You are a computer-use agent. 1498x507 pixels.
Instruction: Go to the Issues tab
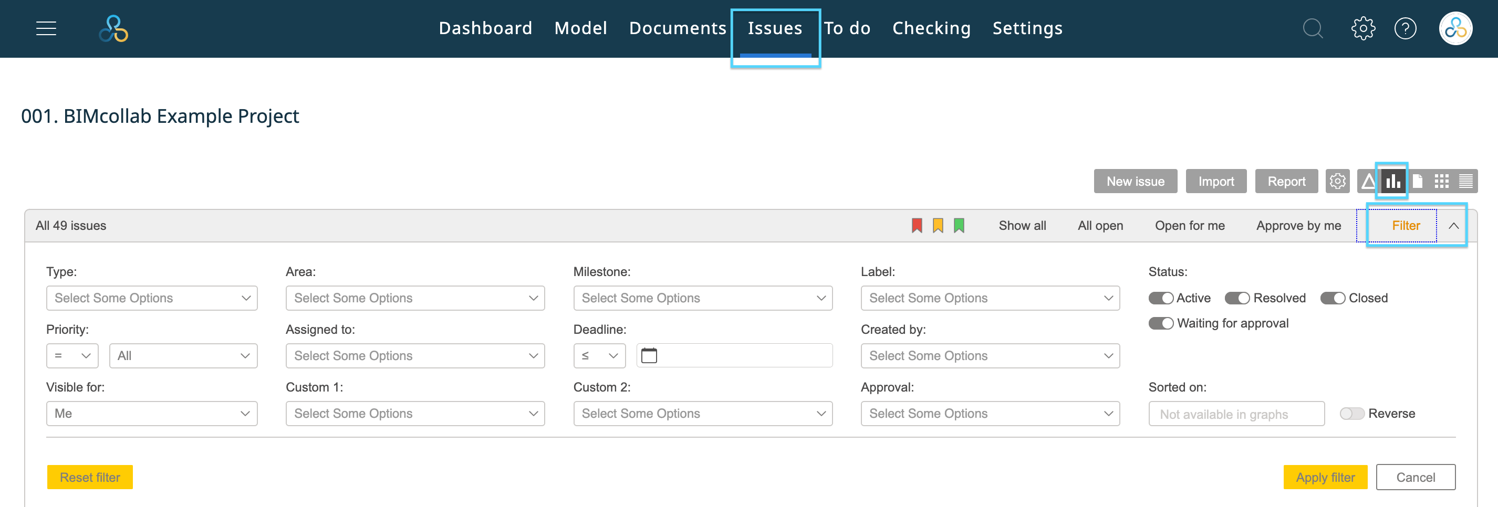coord(775,28)
